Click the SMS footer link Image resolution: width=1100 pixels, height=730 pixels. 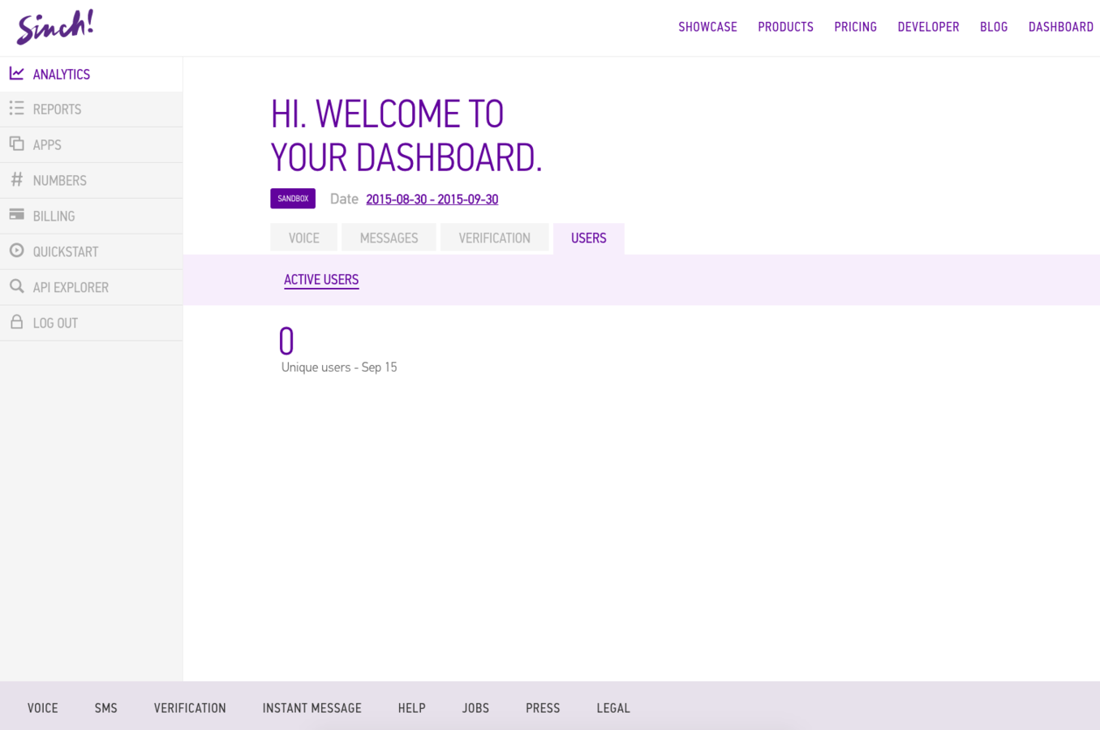pyautogui.click(x=105, y=708)
